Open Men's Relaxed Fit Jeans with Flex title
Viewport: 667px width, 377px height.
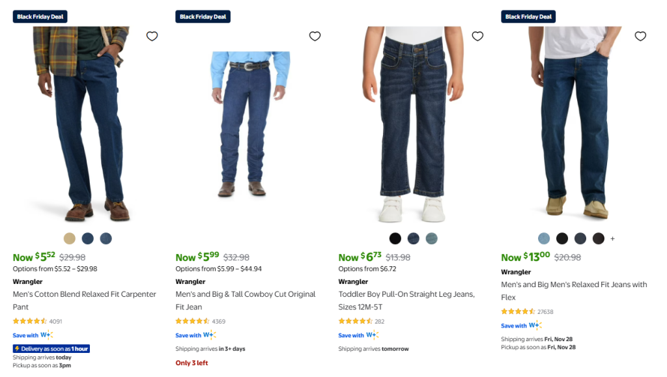(x=574, y=290)
